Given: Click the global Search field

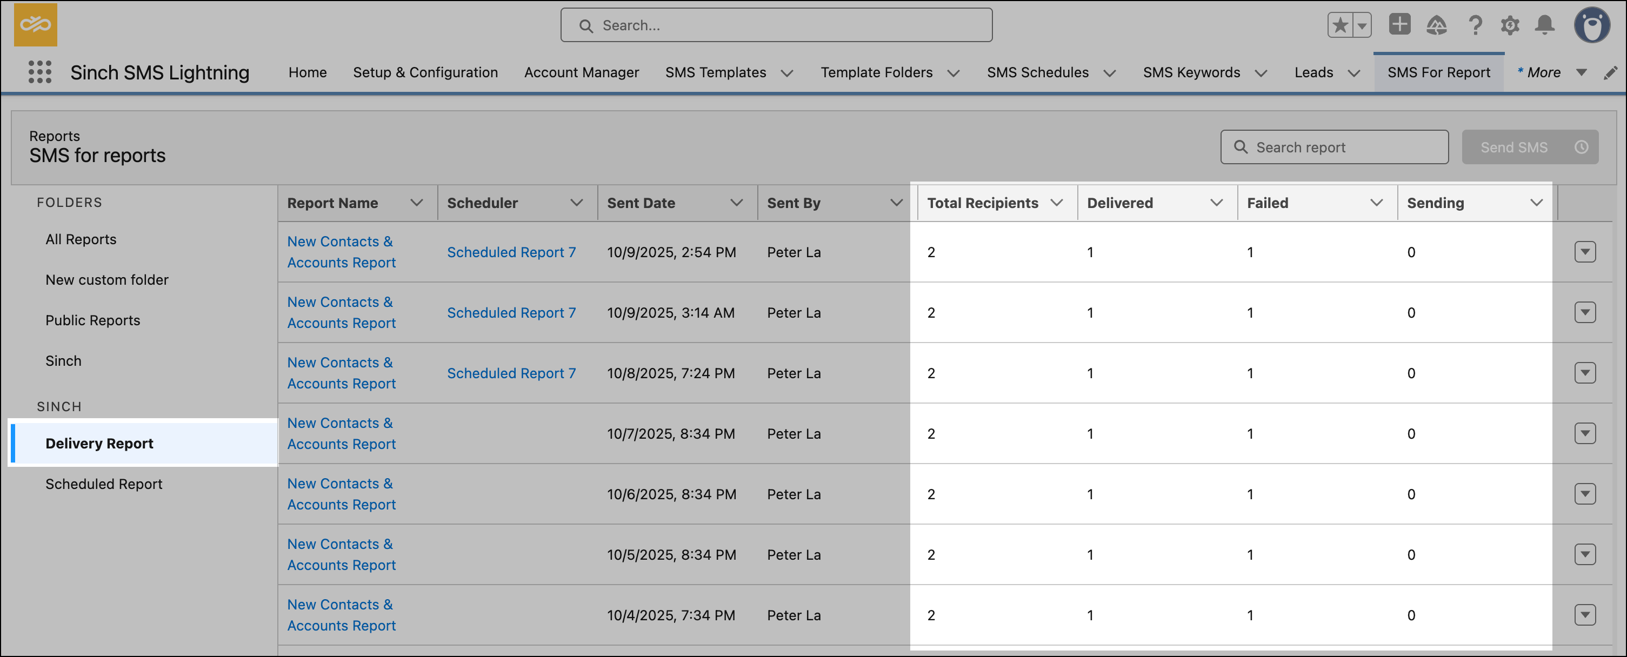Looking at the screenshot, I should (x=776, y=25).
